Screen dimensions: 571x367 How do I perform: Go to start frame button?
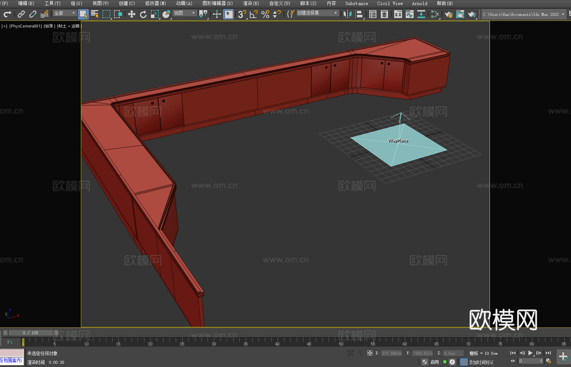(x=513, y=353)
